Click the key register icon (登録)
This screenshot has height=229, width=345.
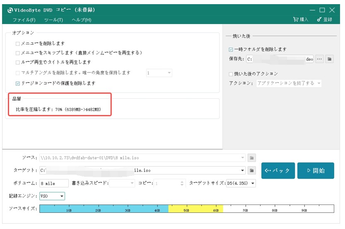[x=319, y=19]
